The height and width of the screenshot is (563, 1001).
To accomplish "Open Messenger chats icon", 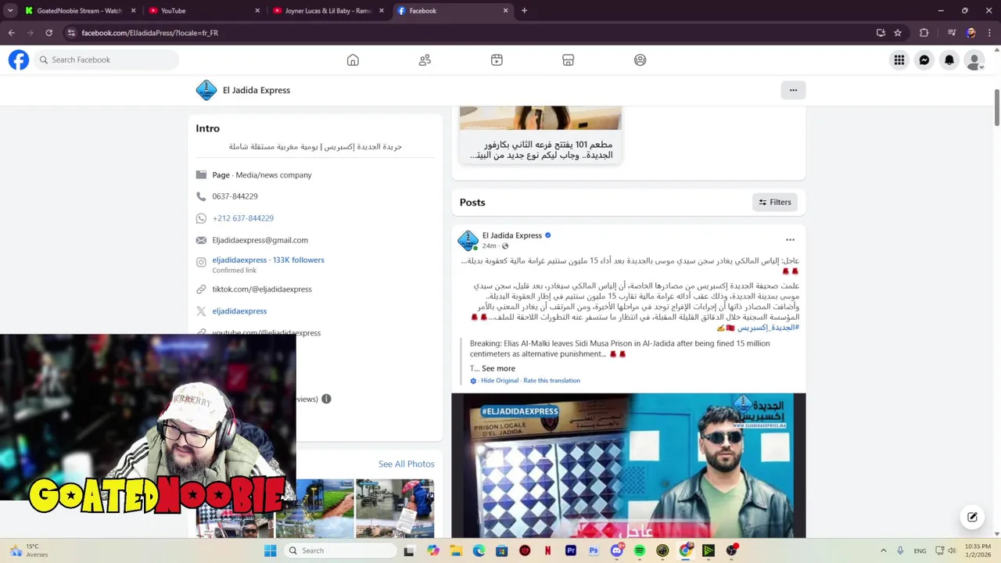I will [924, 59].
